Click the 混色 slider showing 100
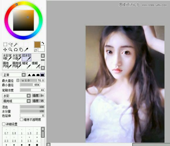 pos(33,107)
